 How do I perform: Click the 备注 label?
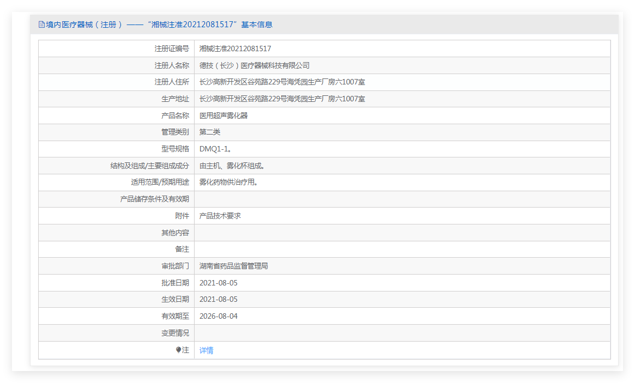182,250
